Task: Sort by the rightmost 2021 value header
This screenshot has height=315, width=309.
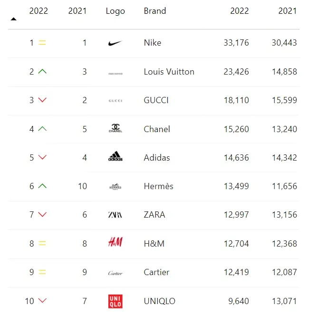Action: [288, 11]
